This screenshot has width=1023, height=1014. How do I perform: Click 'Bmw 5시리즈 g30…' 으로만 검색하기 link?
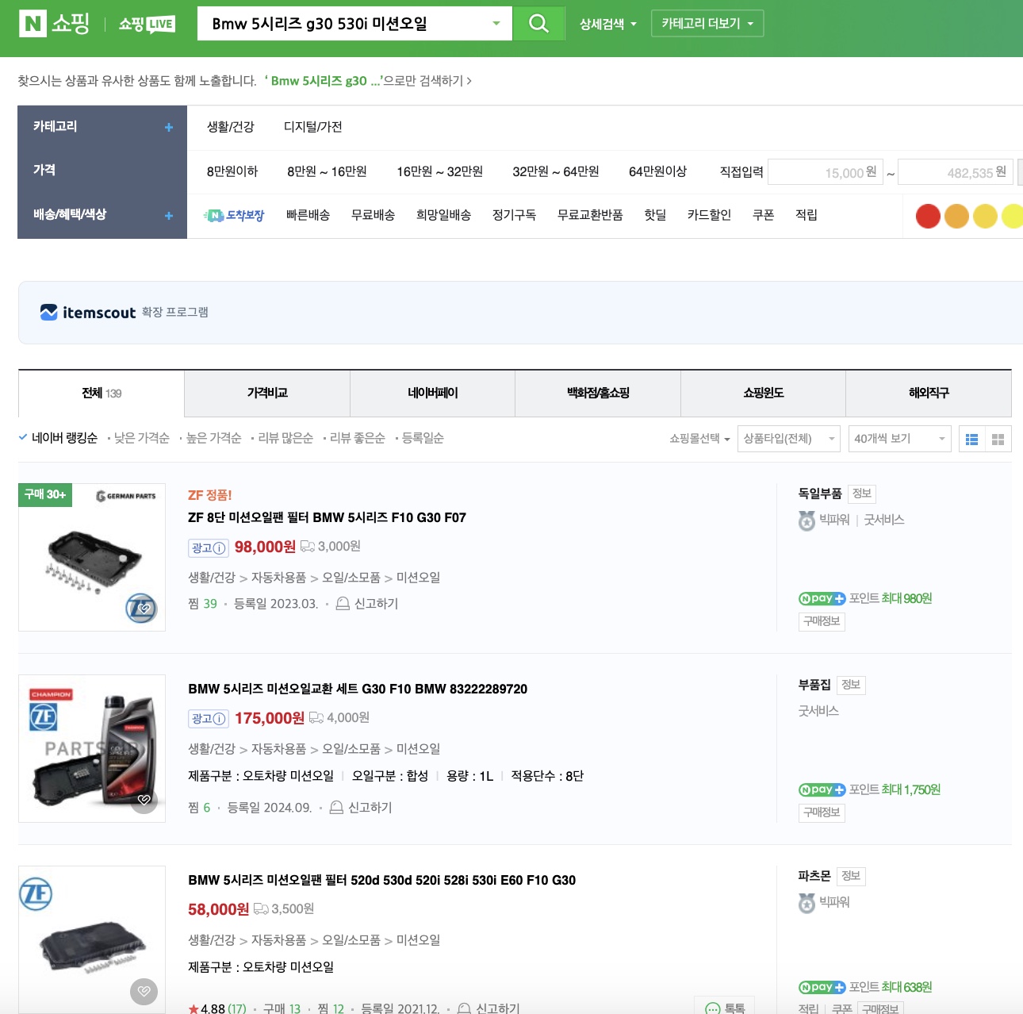pos(368,81)
